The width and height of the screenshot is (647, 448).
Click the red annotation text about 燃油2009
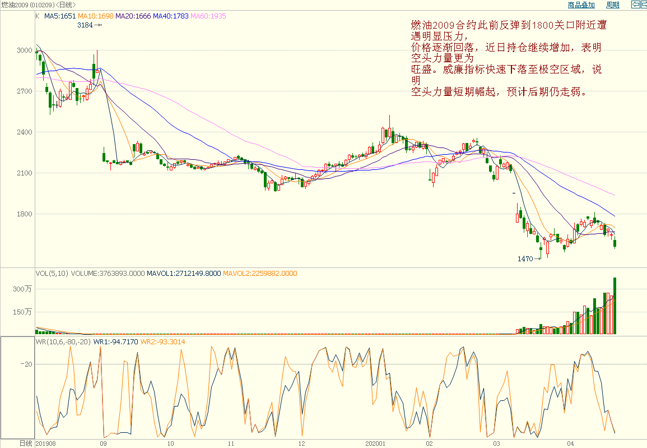508,58
